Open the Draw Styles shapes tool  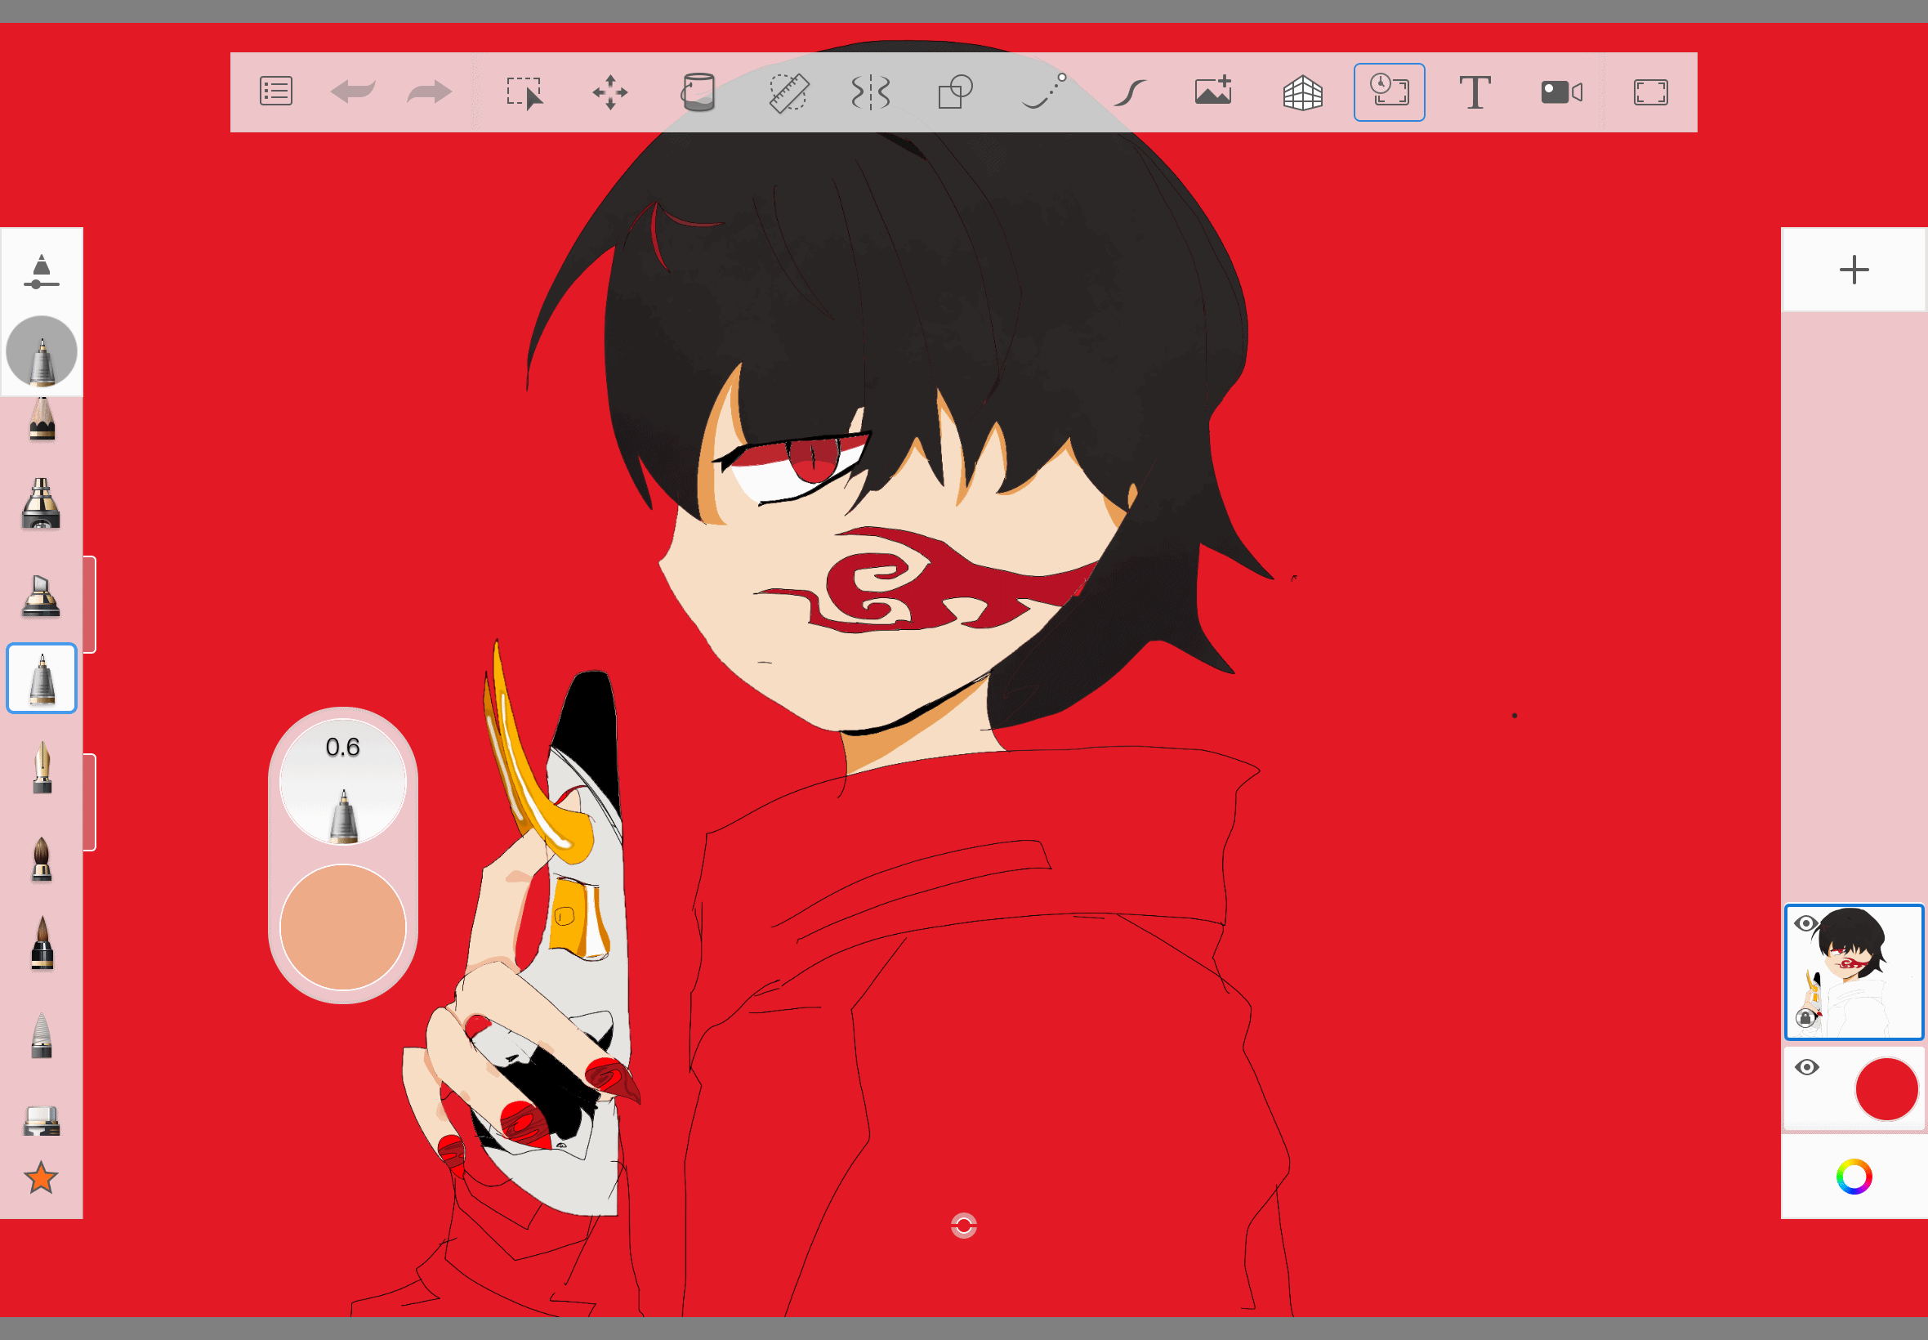955,92
